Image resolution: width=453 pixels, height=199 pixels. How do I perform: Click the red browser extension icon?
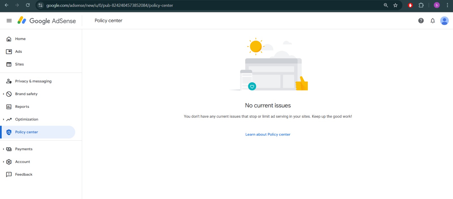click(410, 5)
